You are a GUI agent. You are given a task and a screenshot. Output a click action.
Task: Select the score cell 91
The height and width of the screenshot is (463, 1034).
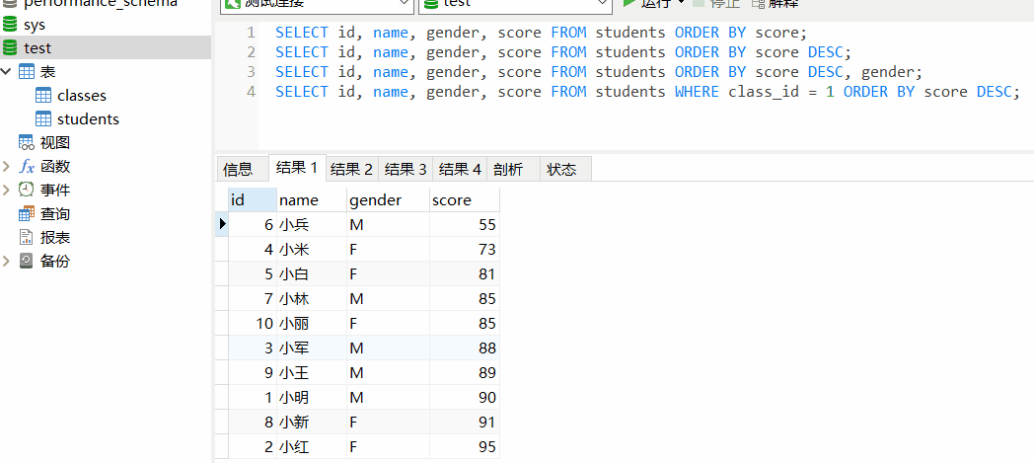tap(465, 422)
